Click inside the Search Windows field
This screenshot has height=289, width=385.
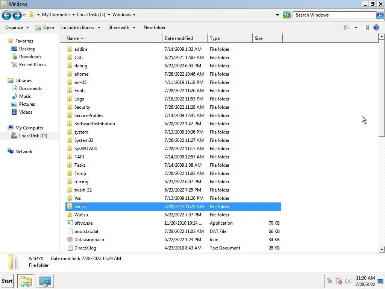pos(335,15)
